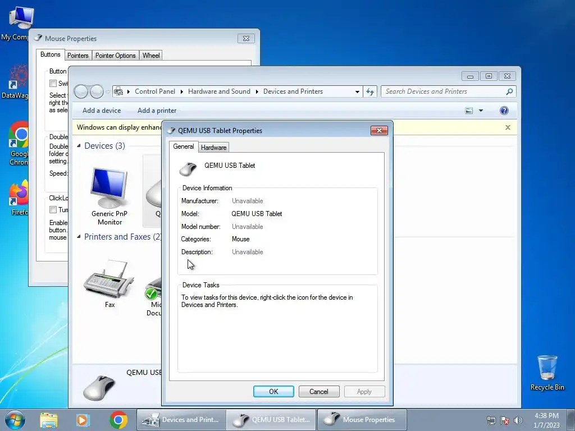Collapse the Printers and Faxes group
The image size is (575, 431).
click(79, 237)
